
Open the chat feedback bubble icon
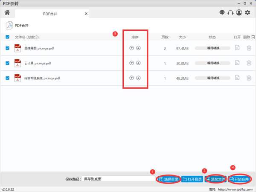click(x=222, y=12)
